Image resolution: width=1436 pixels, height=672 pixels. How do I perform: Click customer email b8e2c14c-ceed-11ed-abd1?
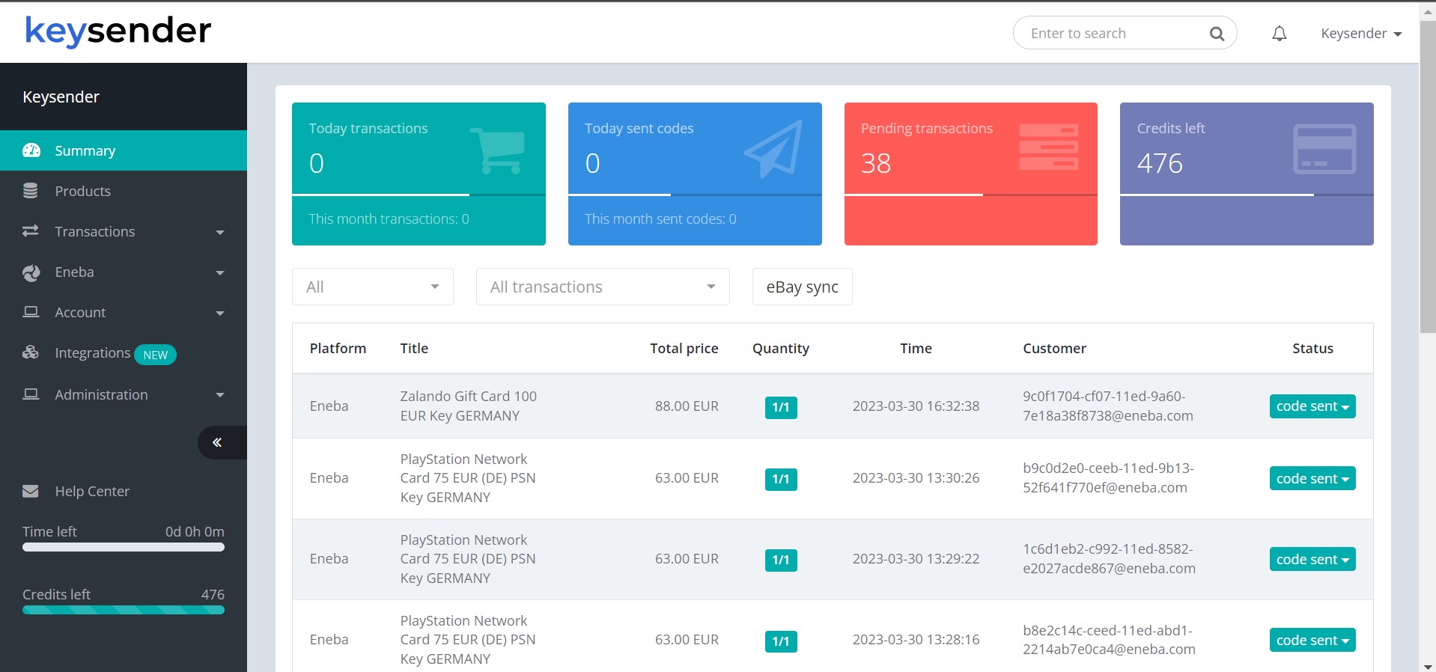tap(1109, 640)
